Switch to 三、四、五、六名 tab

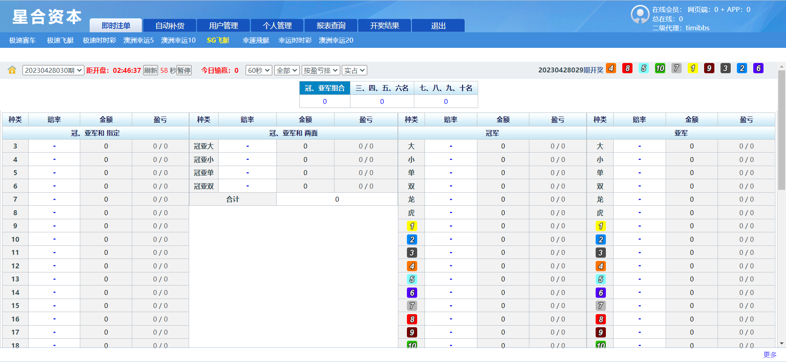[x=382, y=88]
